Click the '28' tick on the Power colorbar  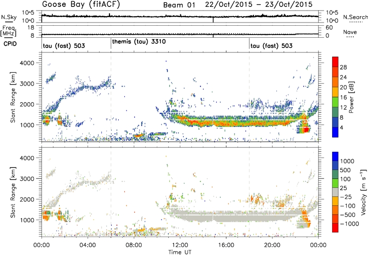(343, 67)
